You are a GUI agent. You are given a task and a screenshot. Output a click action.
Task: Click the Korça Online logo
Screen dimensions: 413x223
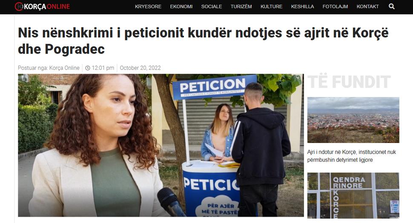click(43, 6)
